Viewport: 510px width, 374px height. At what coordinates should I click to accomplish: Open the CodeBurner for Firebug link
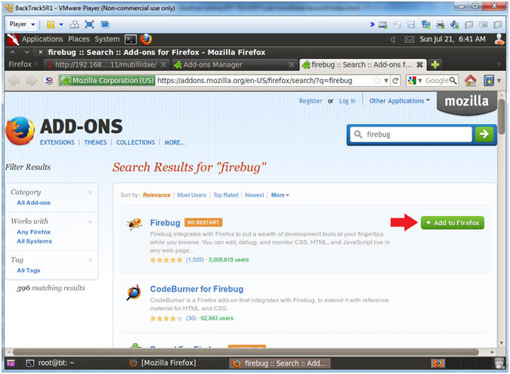click(196, 289)
